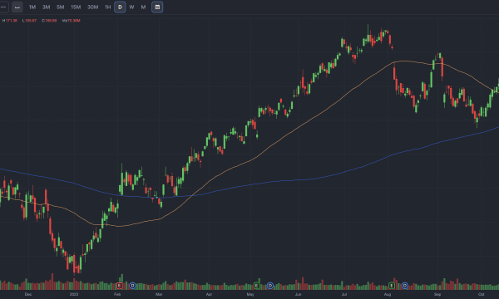Select the 1H hourly interval

pos(108,7)
